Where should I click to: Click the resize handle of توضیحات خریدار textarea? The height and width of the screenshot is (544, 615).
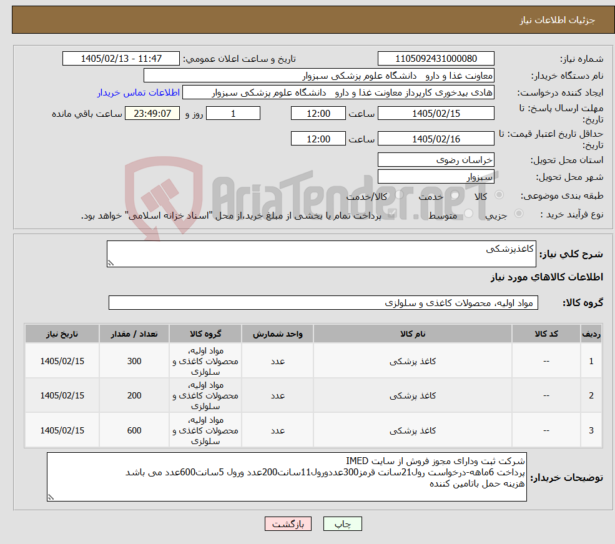[x=51, y=497]
